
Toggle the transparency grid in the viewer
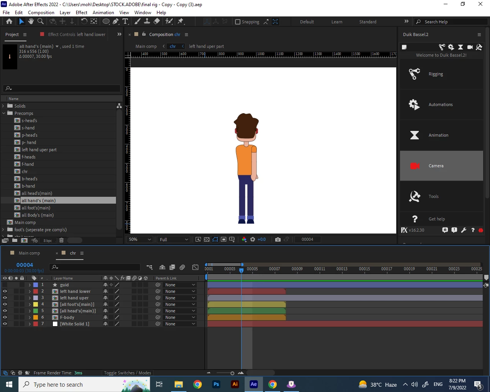click(207, 239)
